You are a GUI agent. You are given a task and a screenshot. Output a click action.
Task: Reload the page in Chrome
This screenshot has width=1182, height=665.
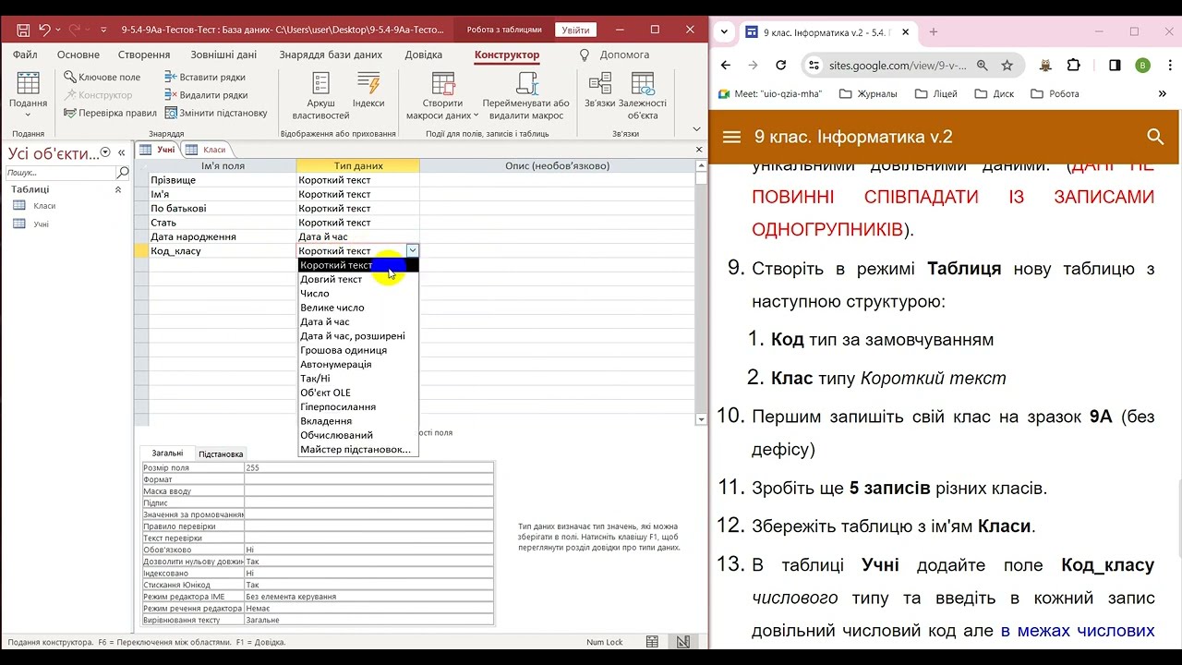click(x=781, y=66)
